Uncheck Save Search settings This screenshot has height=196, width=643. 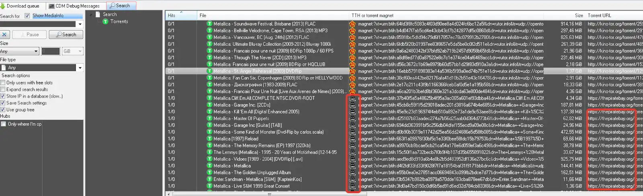coord(3,103)
